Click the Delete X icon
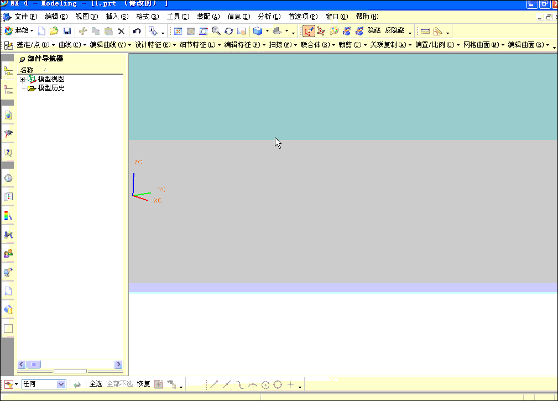Screen dimensions: 558x401 tap(121, 31)
